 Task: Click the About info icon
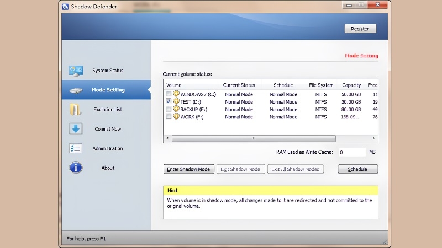tap(76, 168)
